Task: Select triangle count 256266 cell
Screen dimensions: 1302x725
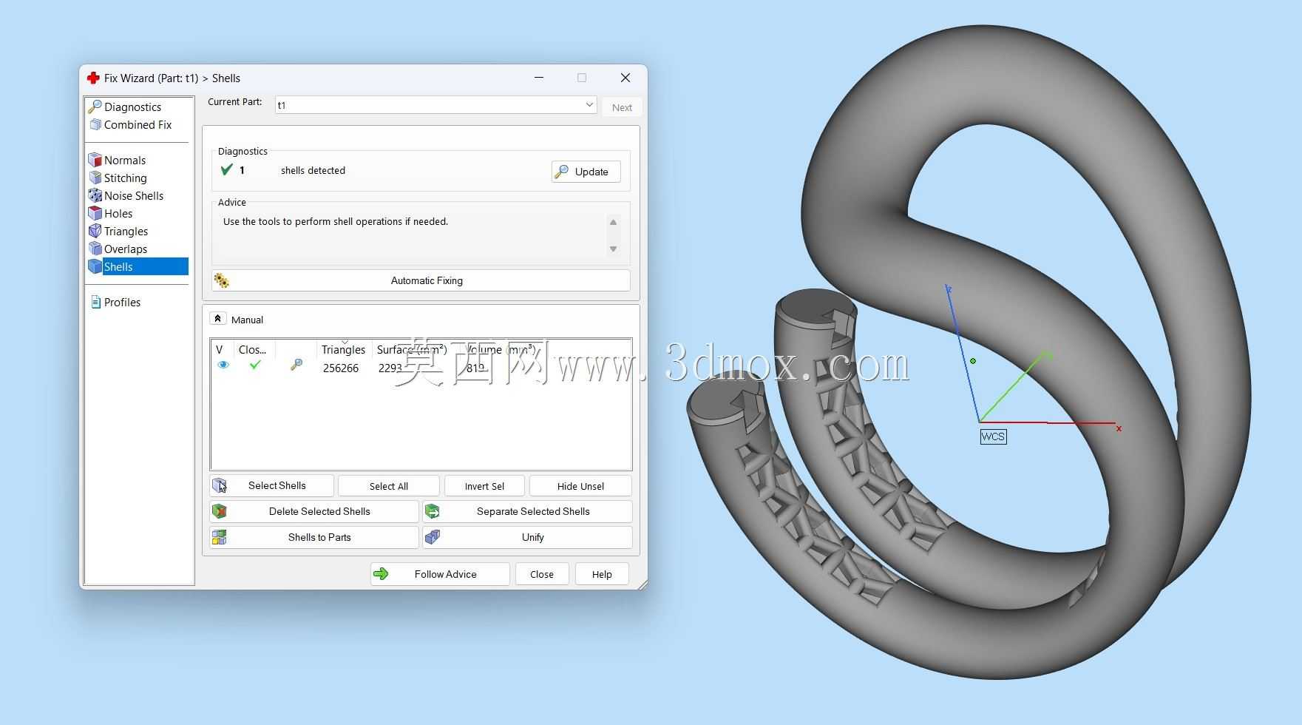Action: point(341,368)
